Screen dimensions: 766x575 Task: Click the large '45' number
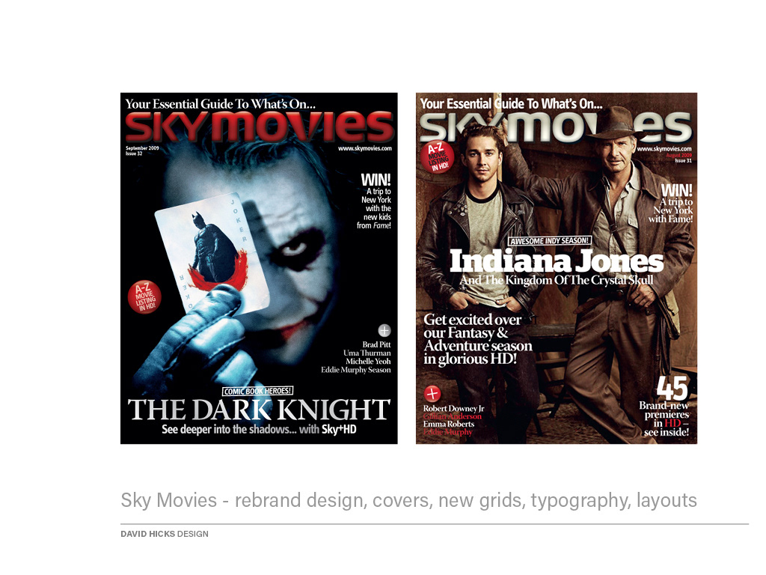pyautogui.click(x=672, y=389)
